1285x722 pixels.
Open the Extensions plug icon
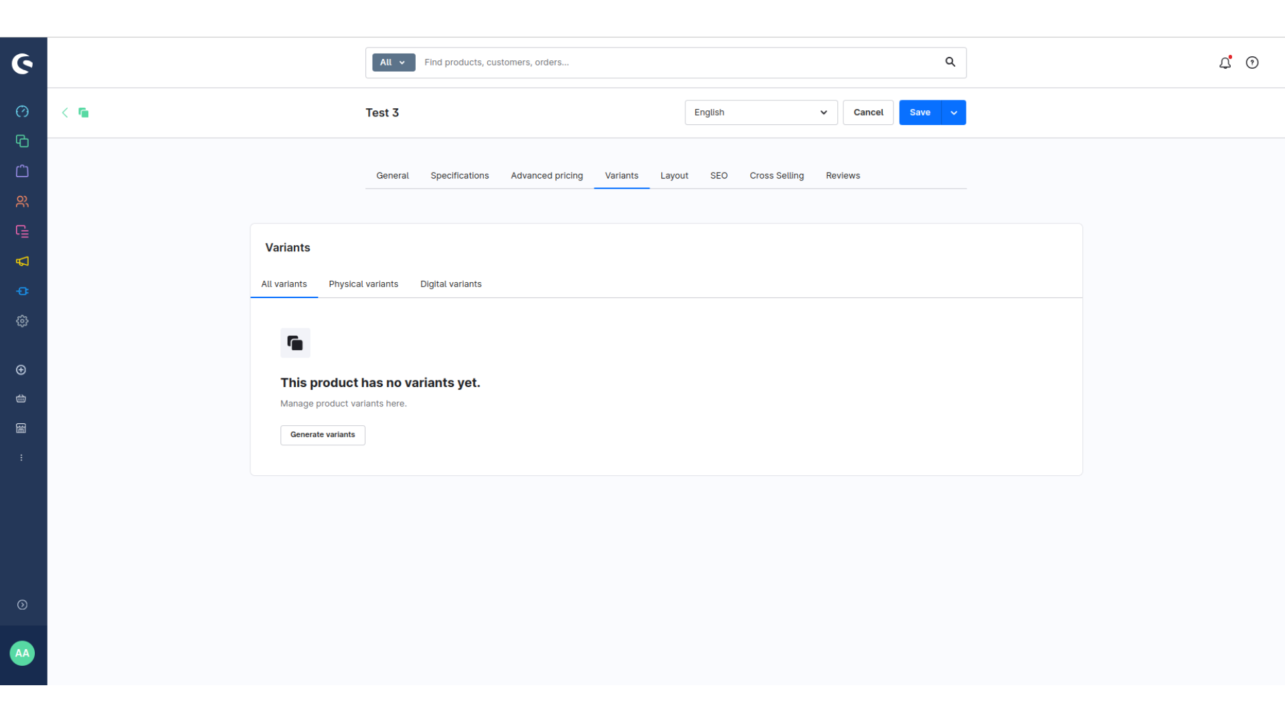[x=22, y=291]
